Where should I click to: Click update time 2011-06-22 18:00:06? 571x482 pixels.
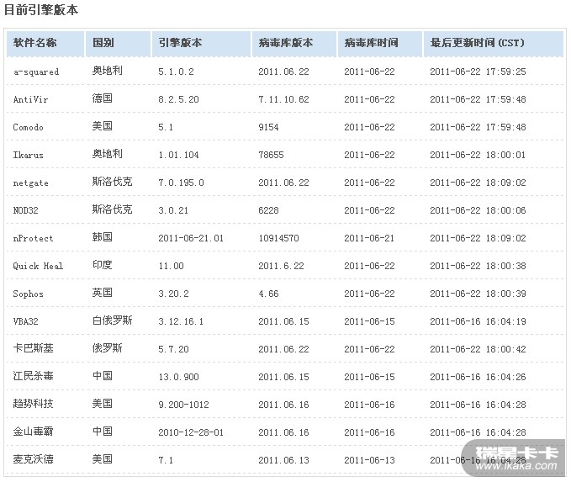point(478,210)
